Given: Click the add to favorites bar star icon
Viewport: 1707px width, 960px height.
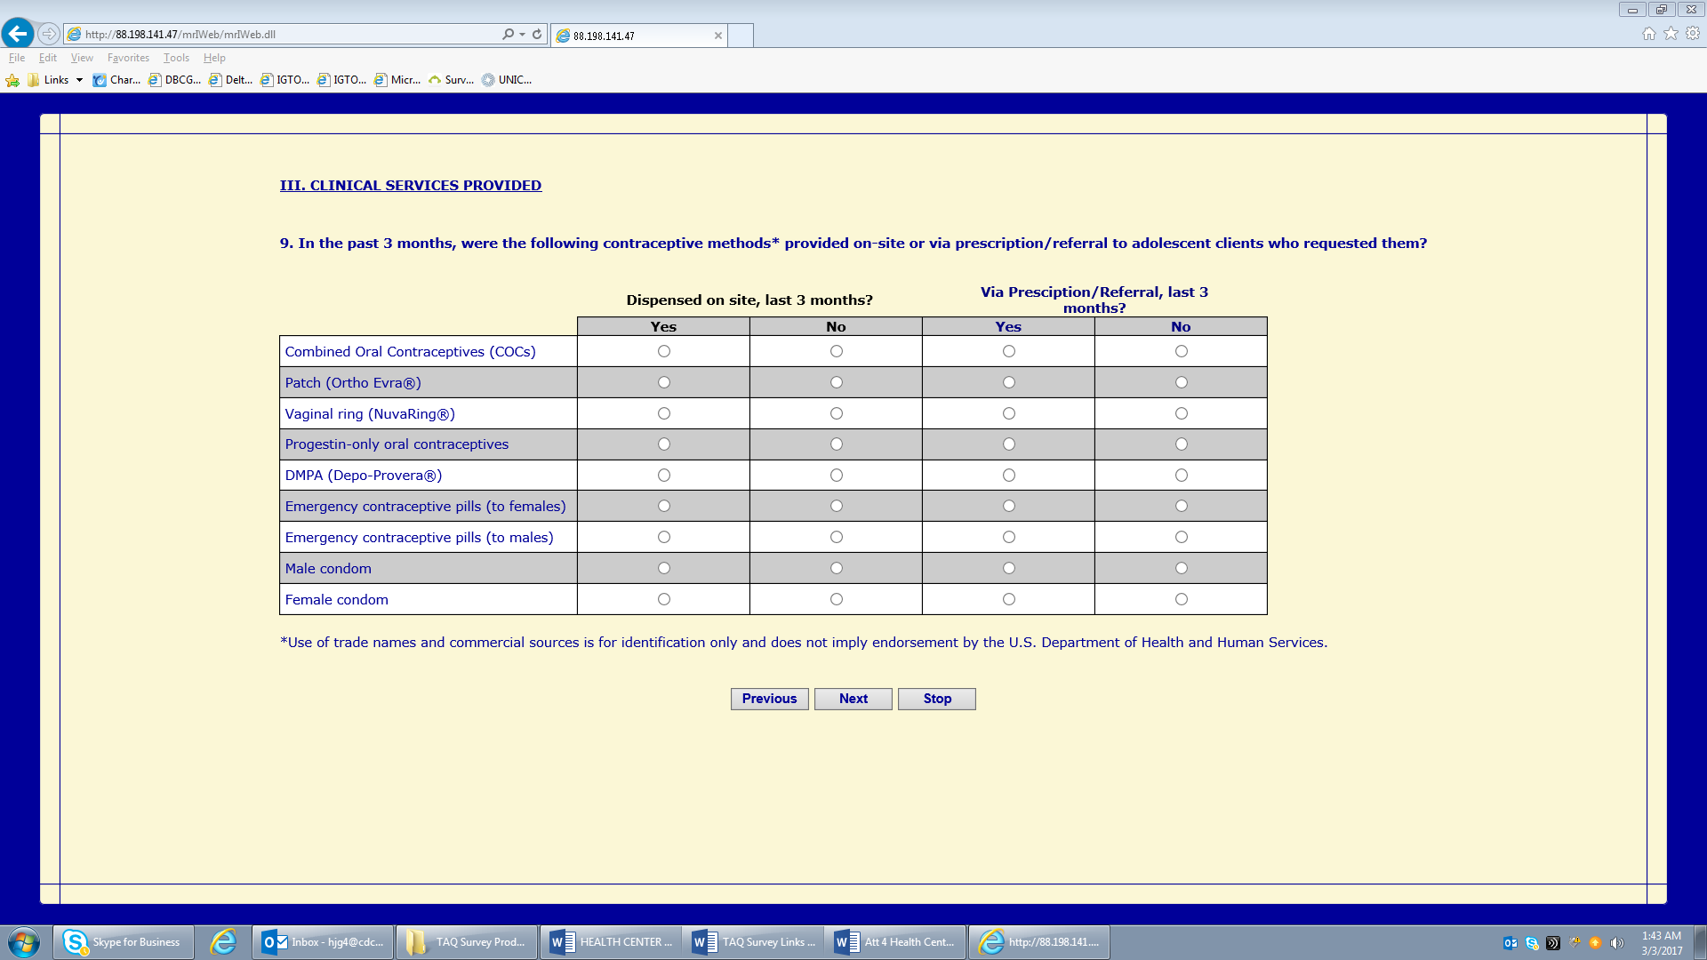Looking at the screenshot, I should (x=12, y=80).
